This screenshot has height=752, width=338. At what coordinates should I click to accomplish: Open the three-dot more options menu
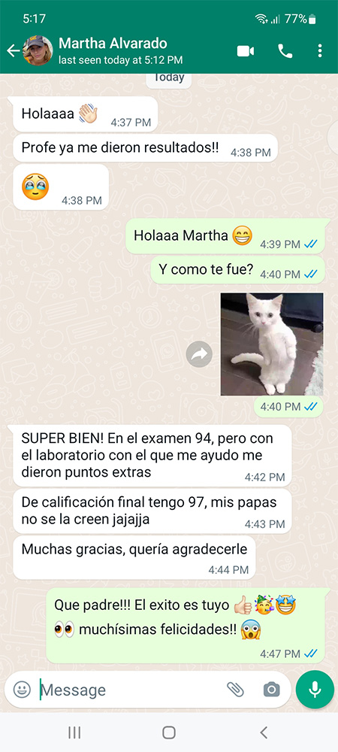coord(319,51)
